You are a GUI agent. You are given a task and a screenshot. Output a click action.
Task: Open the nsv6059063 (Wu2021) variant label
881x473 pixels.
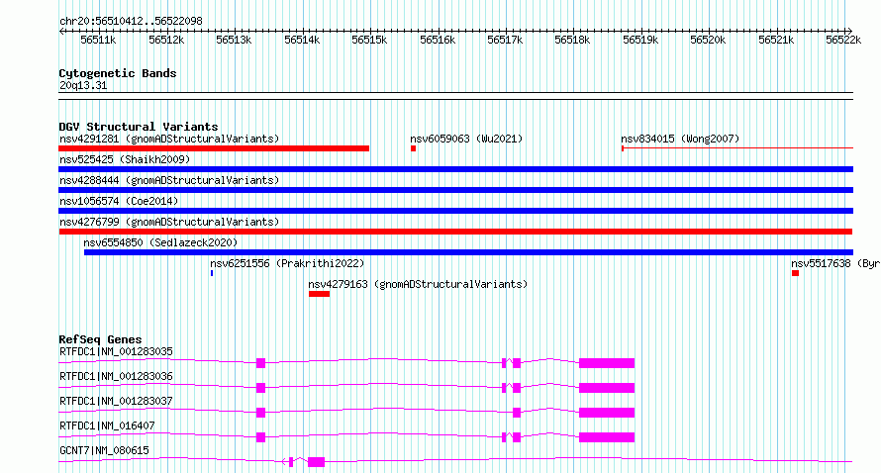(x=466, y=139)
